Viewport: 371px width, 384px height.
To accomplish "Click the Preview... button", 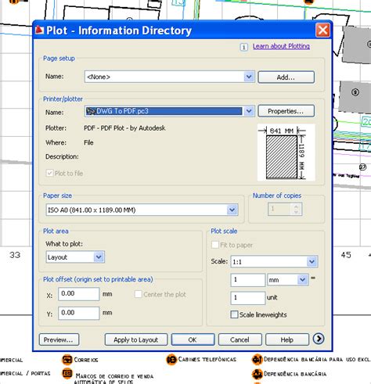I will [x=59, y=339].
